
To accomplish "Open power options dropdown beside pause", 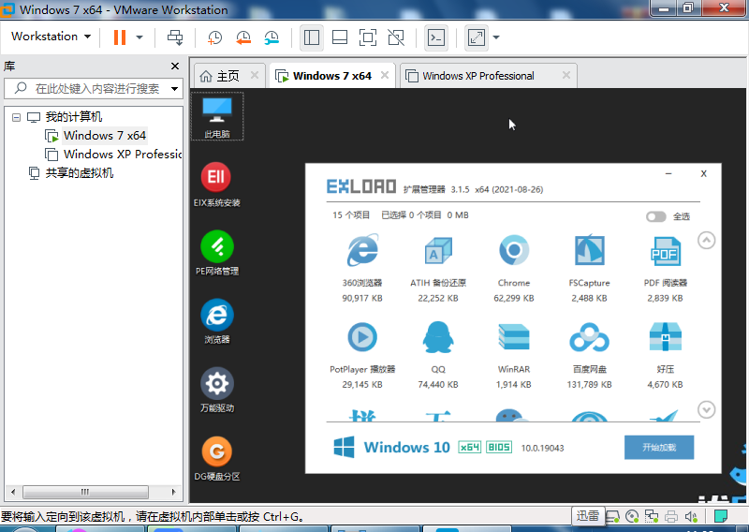I will (140, 37).
